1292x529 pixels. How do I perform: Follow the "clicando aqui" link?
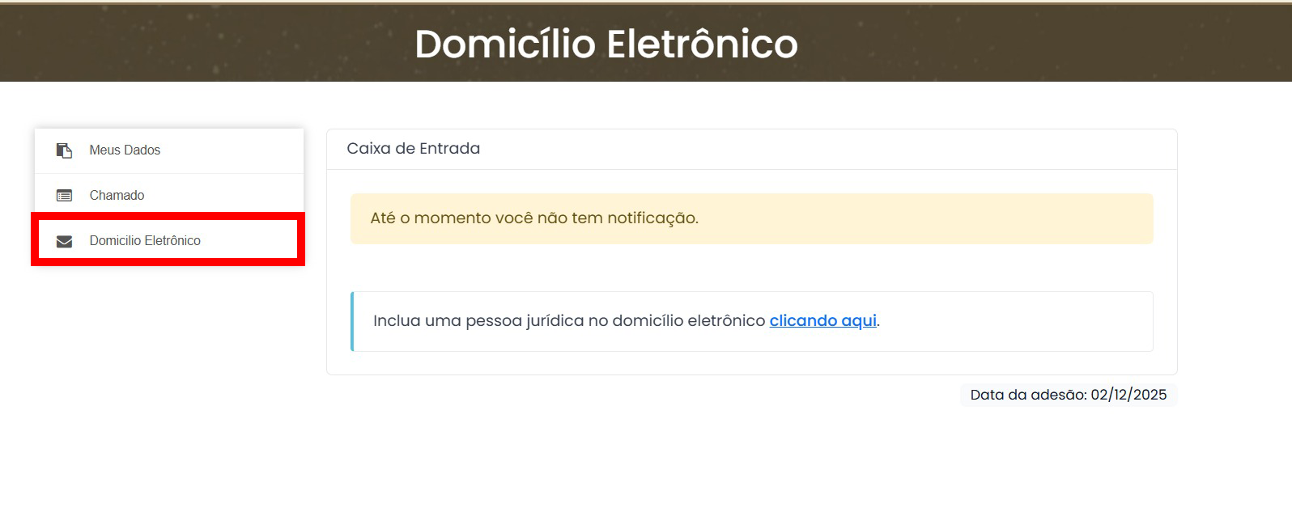[x=822, y=321]
